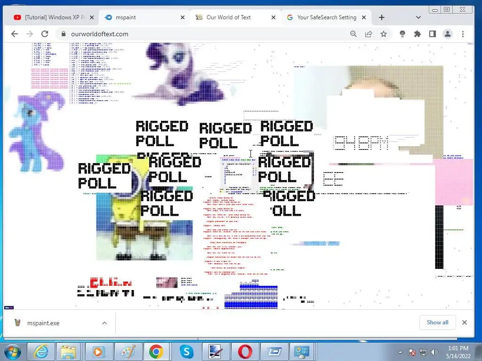Open Skype from the taskbar
Image resolution: width=482 pixels, height=361 pixels.
(186, 352)
